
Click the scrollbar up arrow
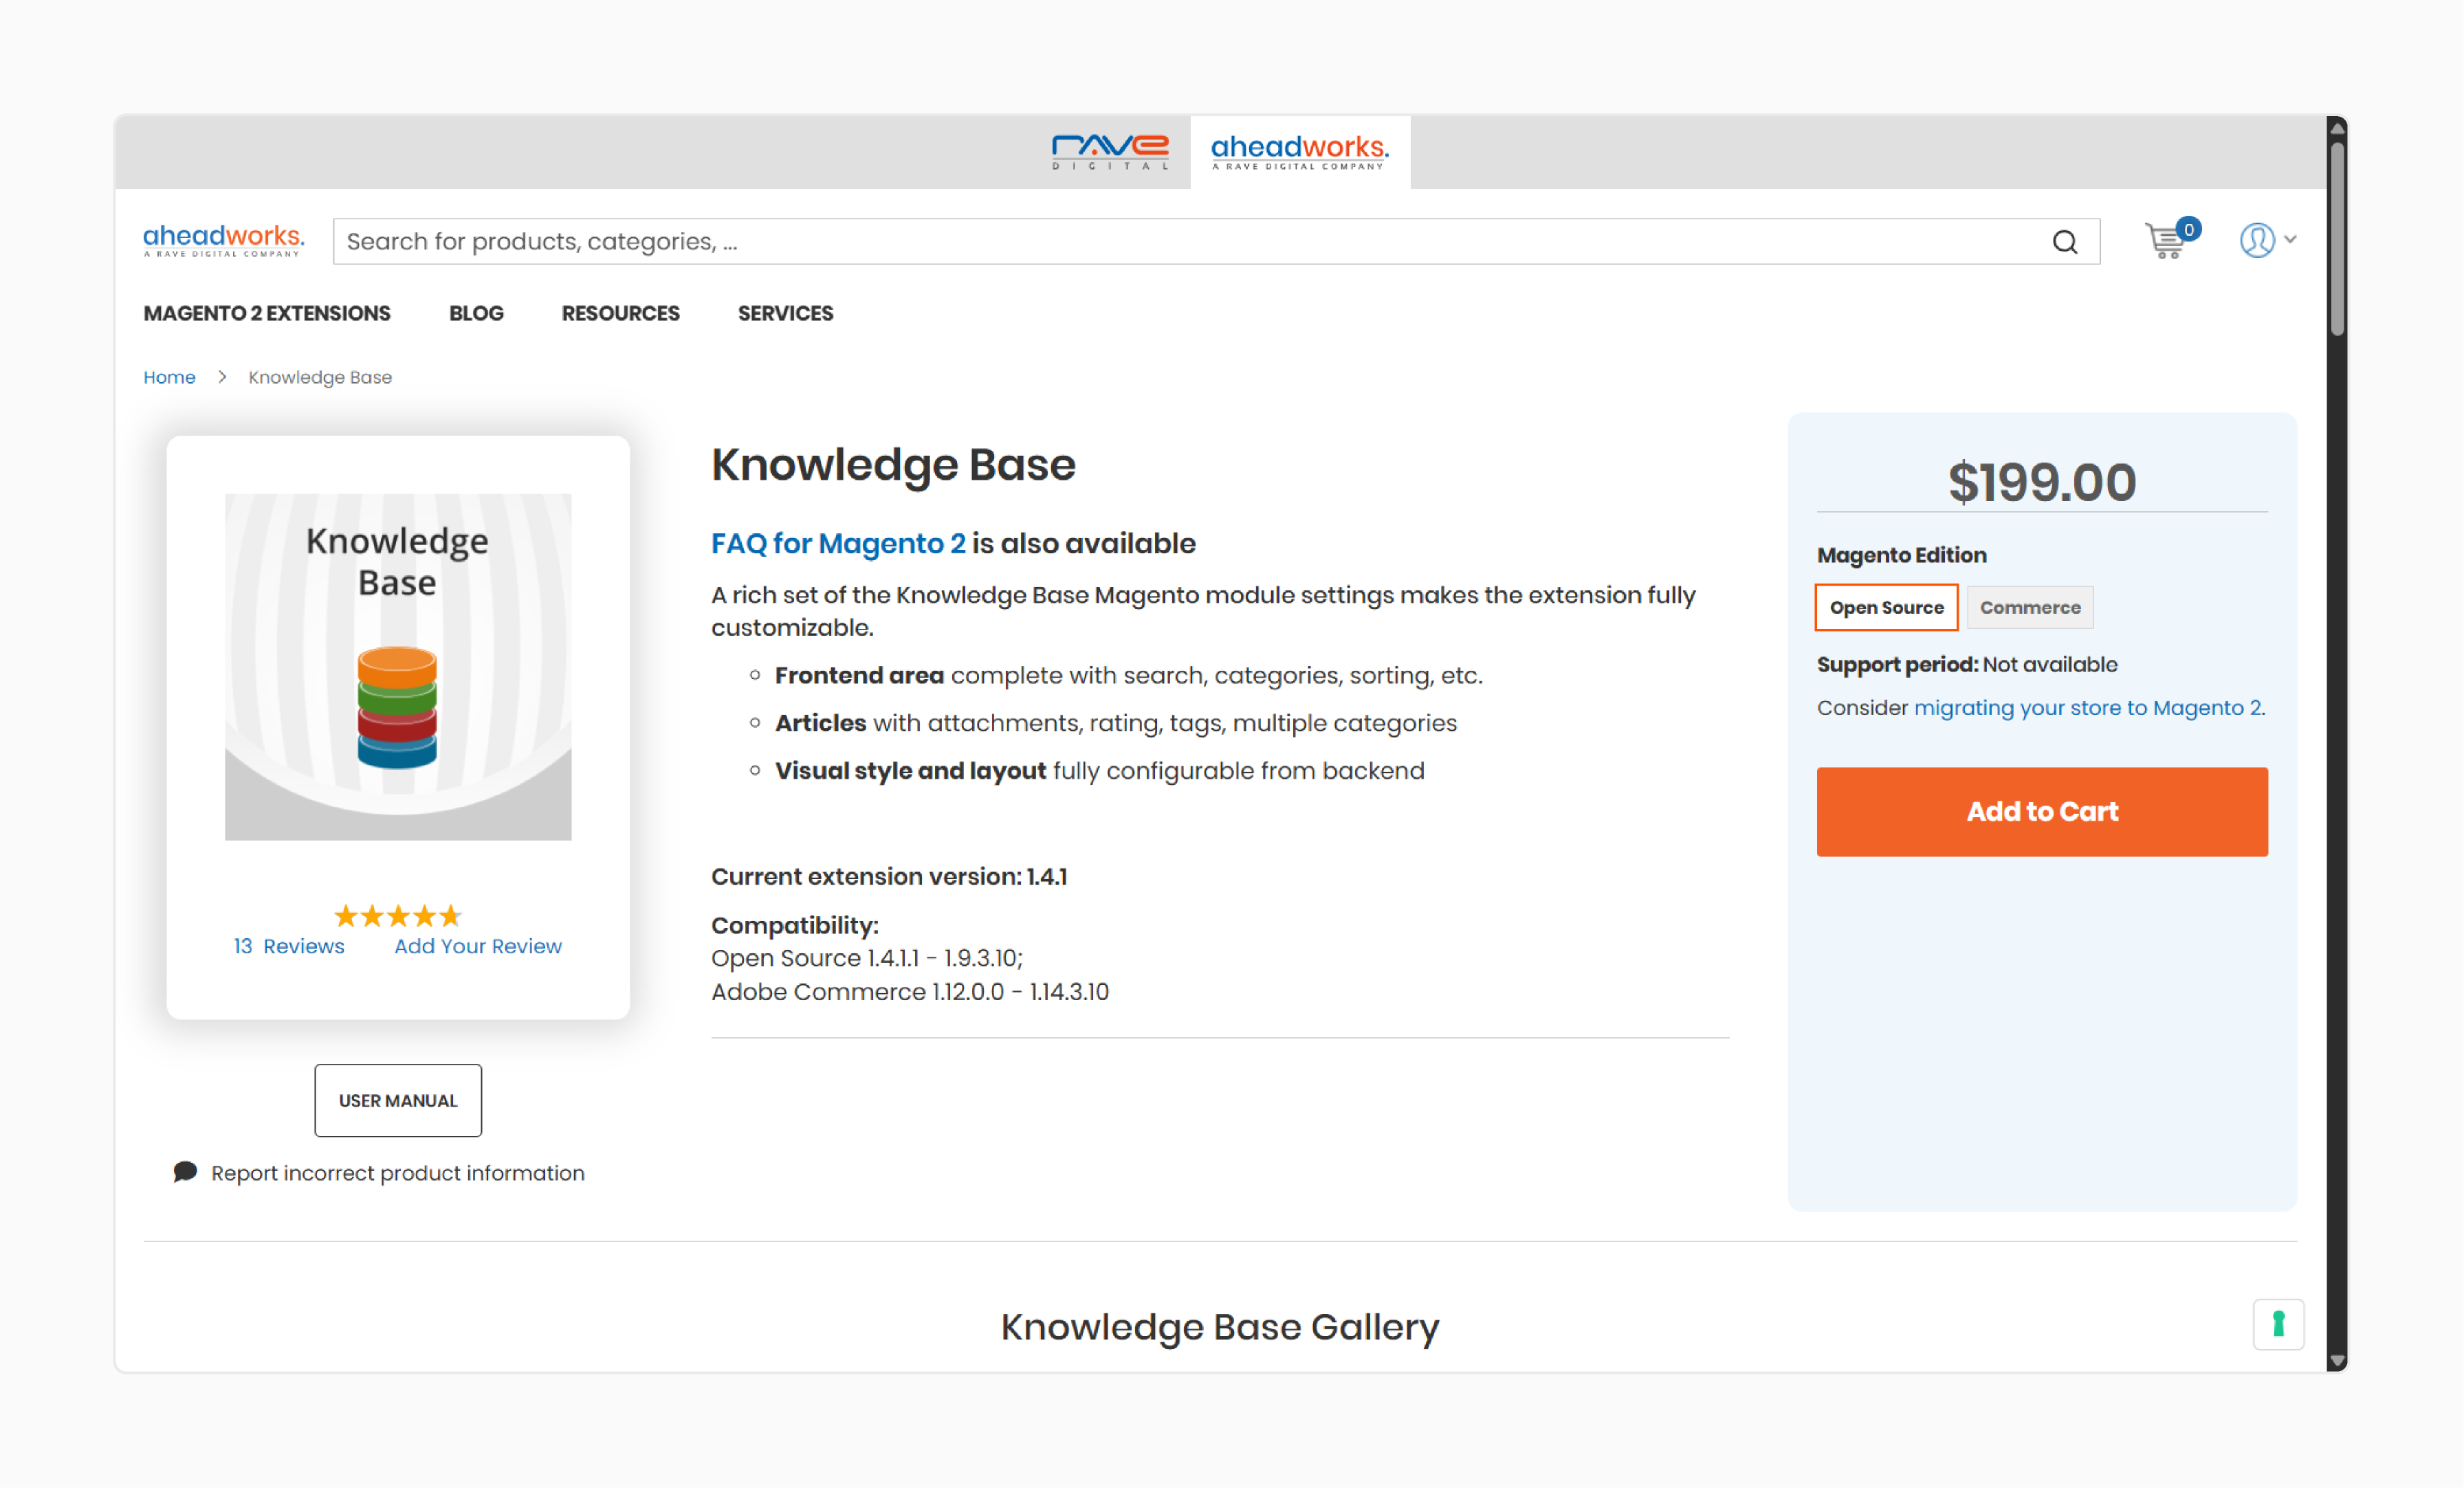pos(2337,128)
